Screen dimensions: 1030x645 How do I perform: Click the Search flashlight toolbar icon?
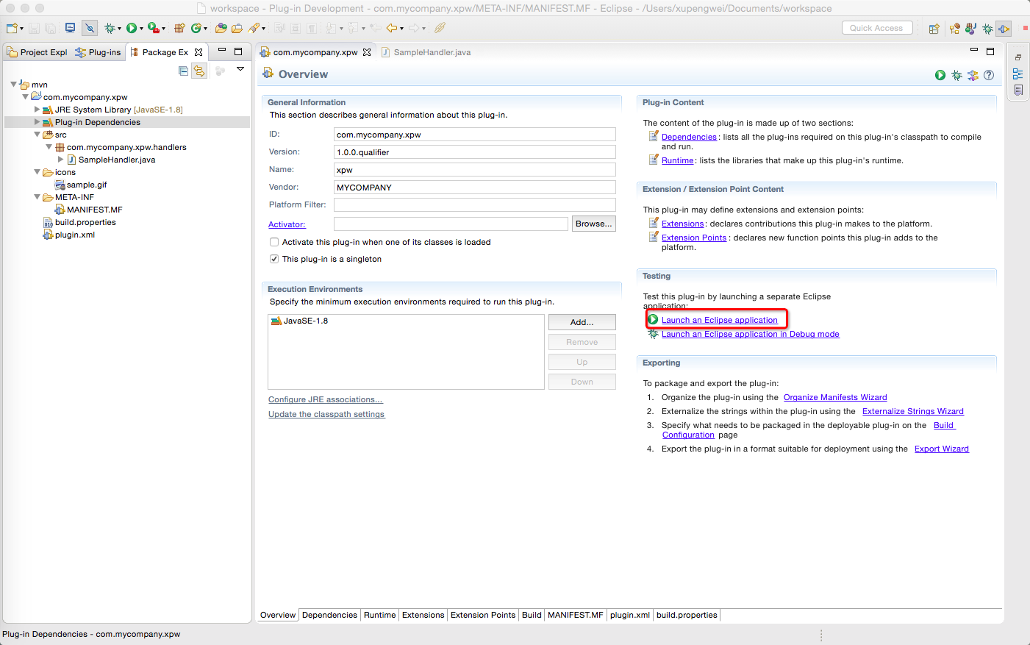(254, 28)
